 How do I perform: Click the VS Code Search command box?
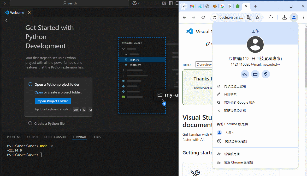click(69, 3)
